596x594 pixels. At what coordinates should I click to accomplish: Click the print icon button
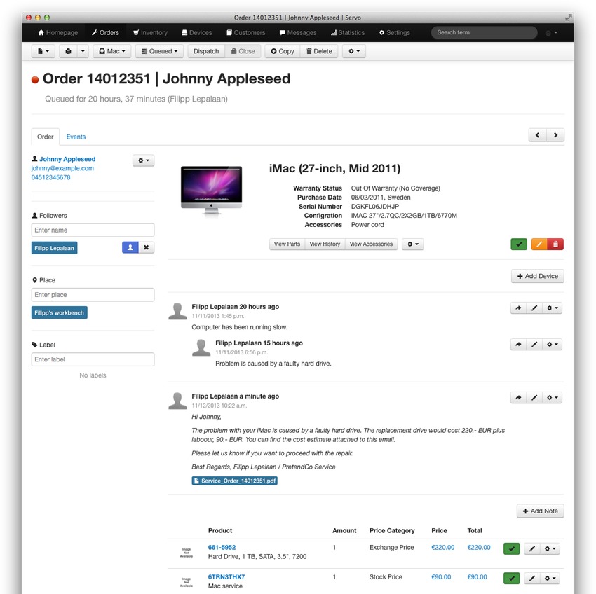[x=69, y=51]
